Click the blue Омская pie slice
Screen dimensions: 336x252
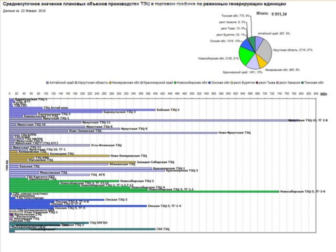(247, 45)
